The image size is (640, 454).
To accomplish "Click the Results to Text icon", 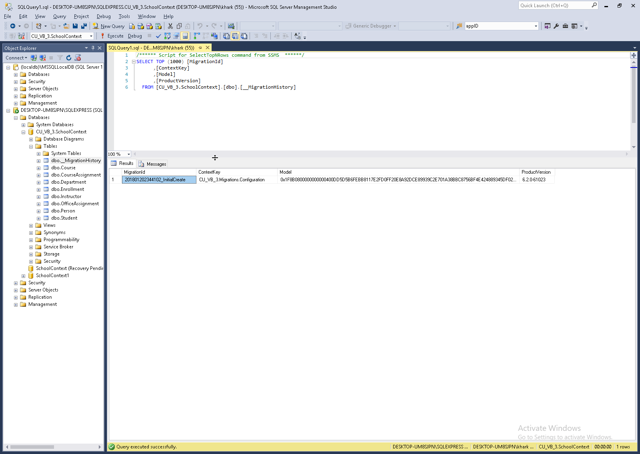I will (226, 36).
